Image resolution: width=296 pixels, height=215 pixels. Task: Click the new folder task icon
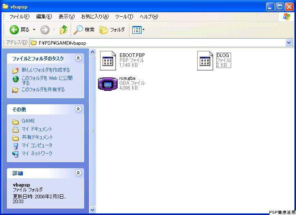(x=16, y=70)
